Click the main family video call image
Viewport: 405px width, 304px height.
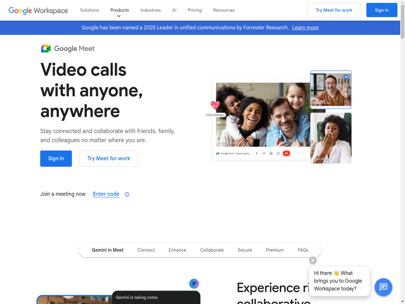(263, 115)
